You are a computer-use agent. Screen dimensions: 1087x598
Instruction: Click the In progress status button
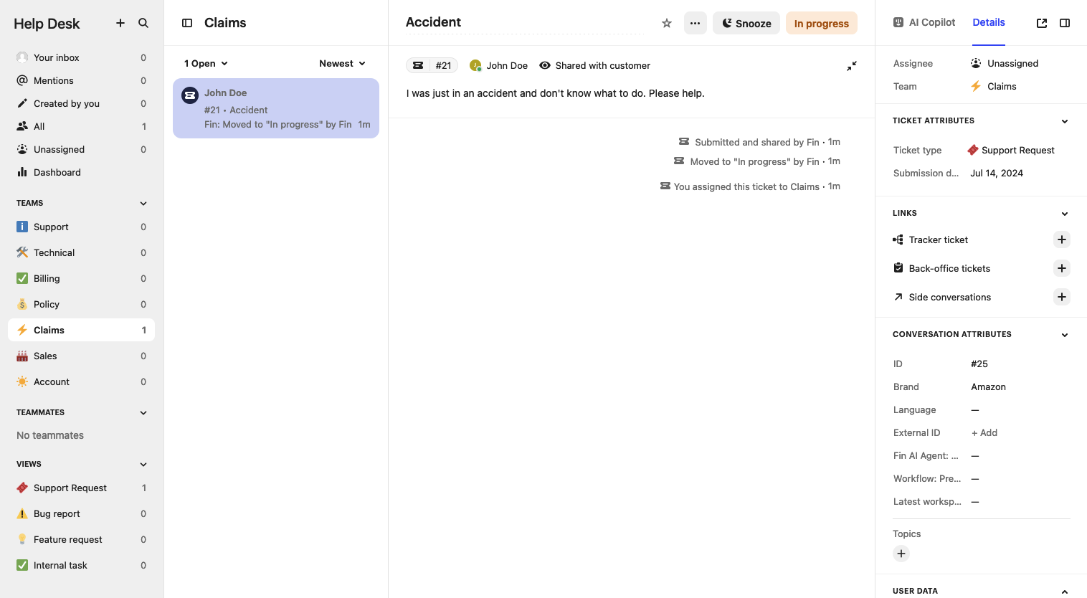(822, 23)
